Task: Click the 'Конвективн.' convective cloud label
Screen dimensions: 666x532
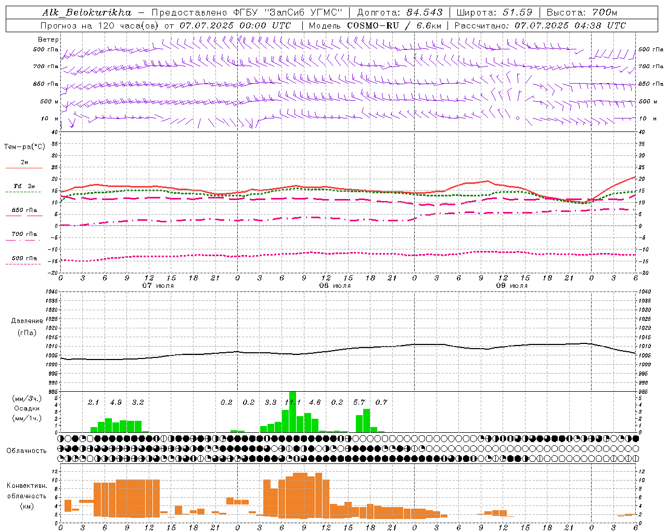Action: tap(27, 485)
